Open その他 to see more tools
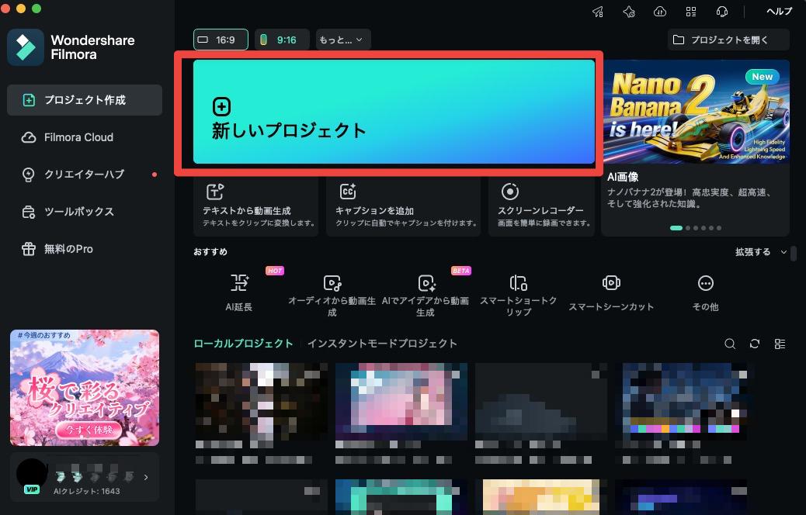 (x=705, y=291)
